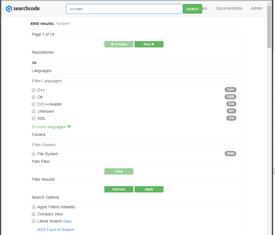Check the Unknown language checkbox
The image size is (275, 235).
[x=34, y=111]
